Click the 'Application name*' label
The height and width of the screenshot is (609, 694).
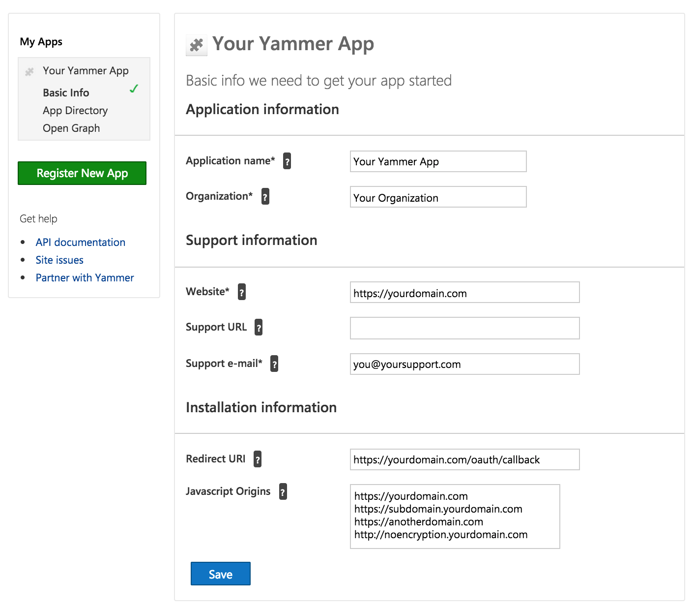(x=231, y=161)
